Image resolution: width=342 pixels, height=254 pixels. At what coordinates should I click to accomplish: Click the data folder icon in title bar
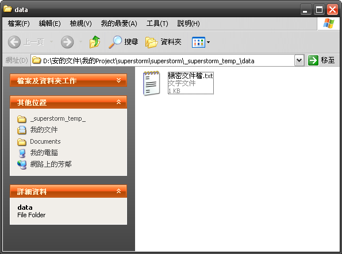click(x=7, y=9)
